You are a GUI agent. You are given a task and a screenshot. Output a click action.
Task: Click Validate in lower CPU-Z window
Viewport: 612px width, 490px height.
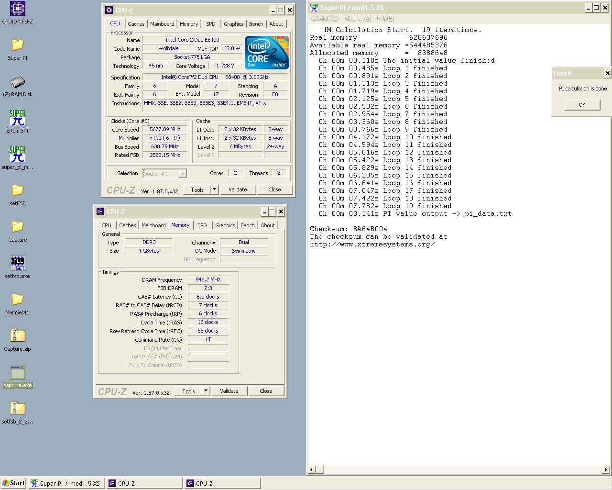pyautogui.click(x=229, y=391)
